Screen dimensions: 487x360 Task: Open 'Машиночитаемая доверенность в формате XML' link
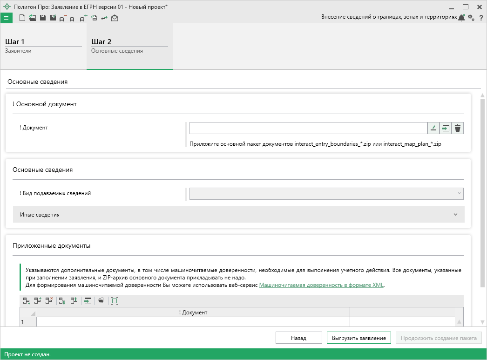tap(322, 285)
